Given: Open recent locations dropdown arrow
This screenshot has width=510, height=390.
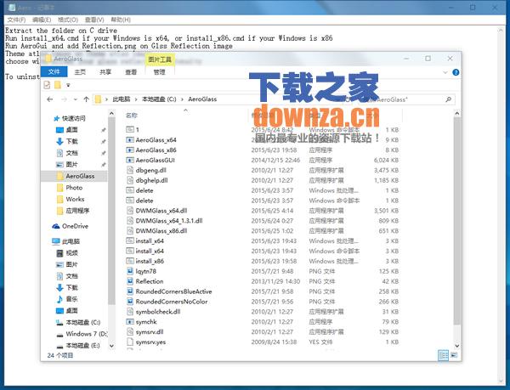Looking at the screenshot, I should point(76,99).
